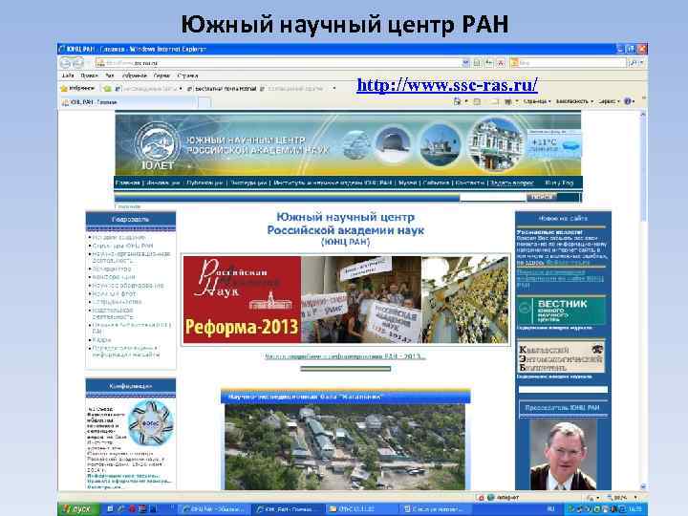Screen dimensions: 688x516
Task: Open the Правка menu
Action: point(89,75)
